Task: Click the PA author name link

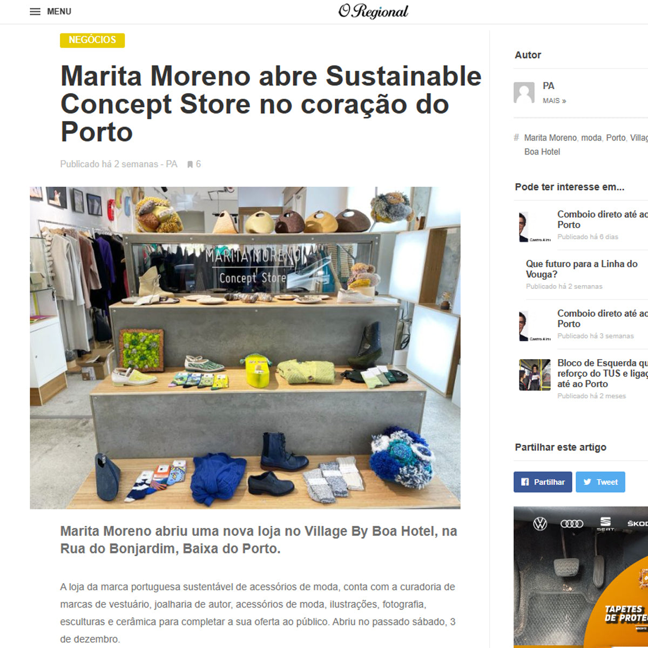Action: coord(549,86)
